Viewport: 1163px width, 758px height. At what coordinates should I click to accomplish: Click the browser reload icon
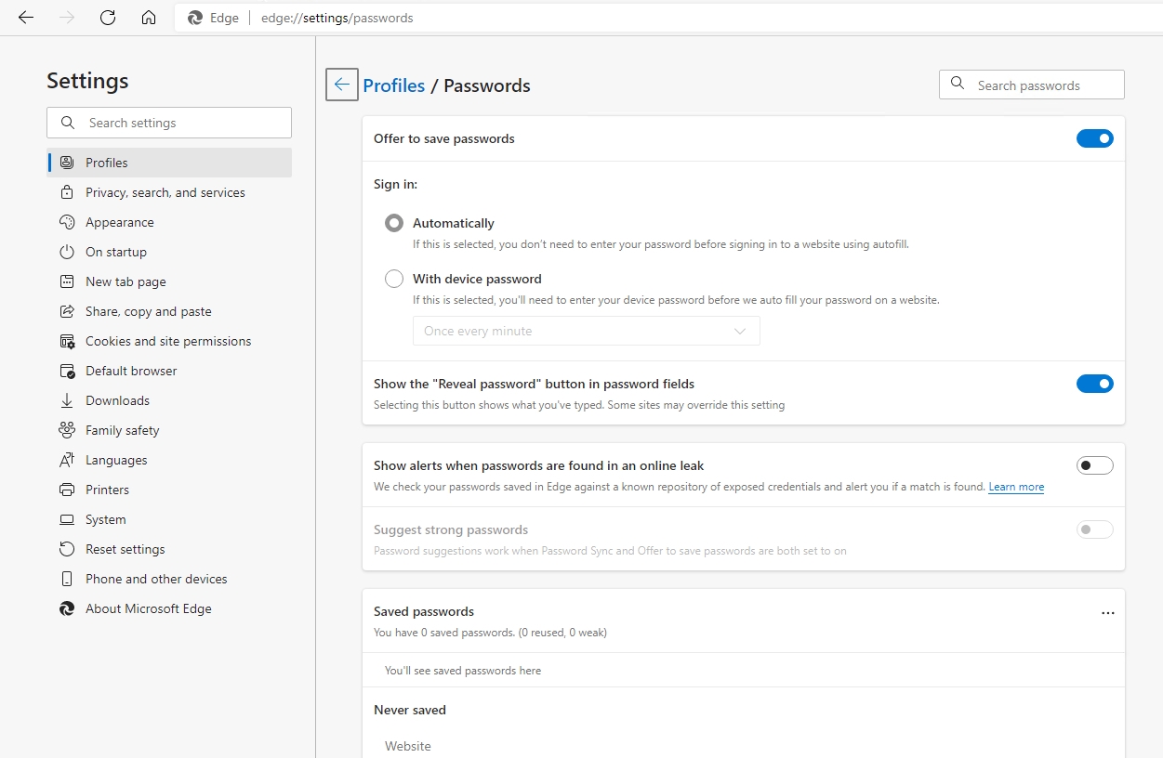coord(107,17)
